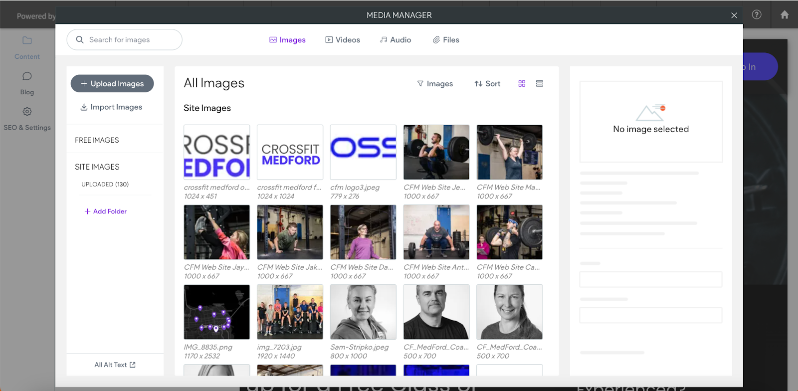Select the SITE IMAGES section
The width and height of the screenshot is (798, 391).
(97, 167)
